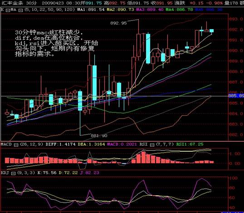
Task: Click the 892.0 price axis label
Action: point(236,30)
